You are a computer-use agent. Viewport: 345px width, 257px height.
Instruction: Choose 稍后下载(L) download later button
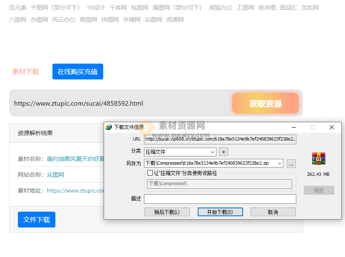point(167,212)
